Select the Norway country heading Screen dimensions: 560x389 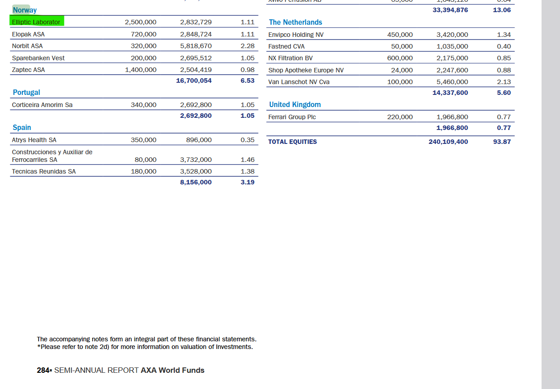coord(24,10)
